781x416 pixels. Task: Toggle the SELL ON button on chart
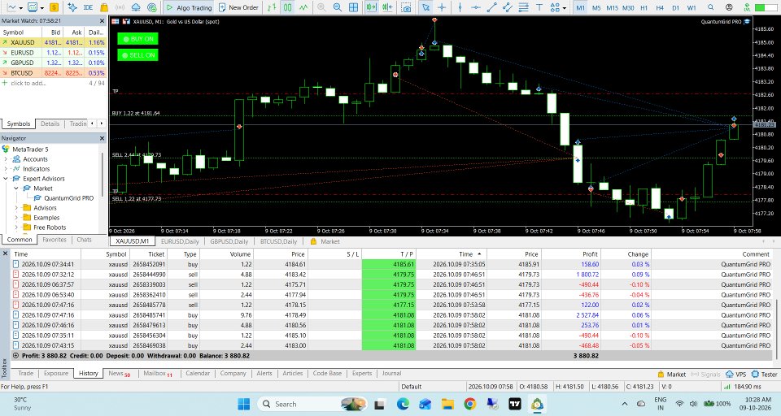tap(138, 54)
